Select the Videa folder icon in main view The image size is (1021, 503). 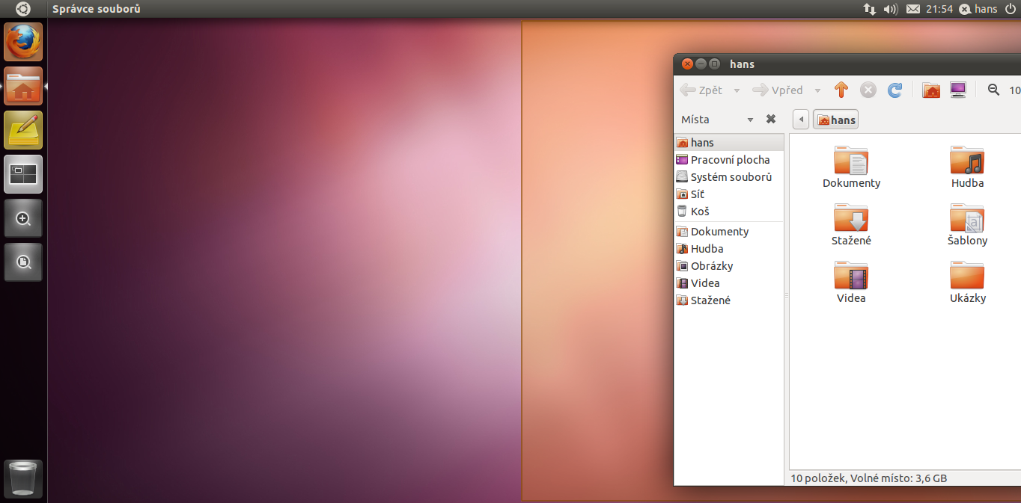coord(851,275)
